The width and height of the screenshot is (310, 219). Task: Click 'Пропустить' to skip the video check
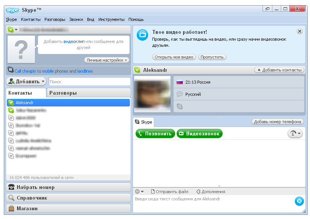click(212, 57)
